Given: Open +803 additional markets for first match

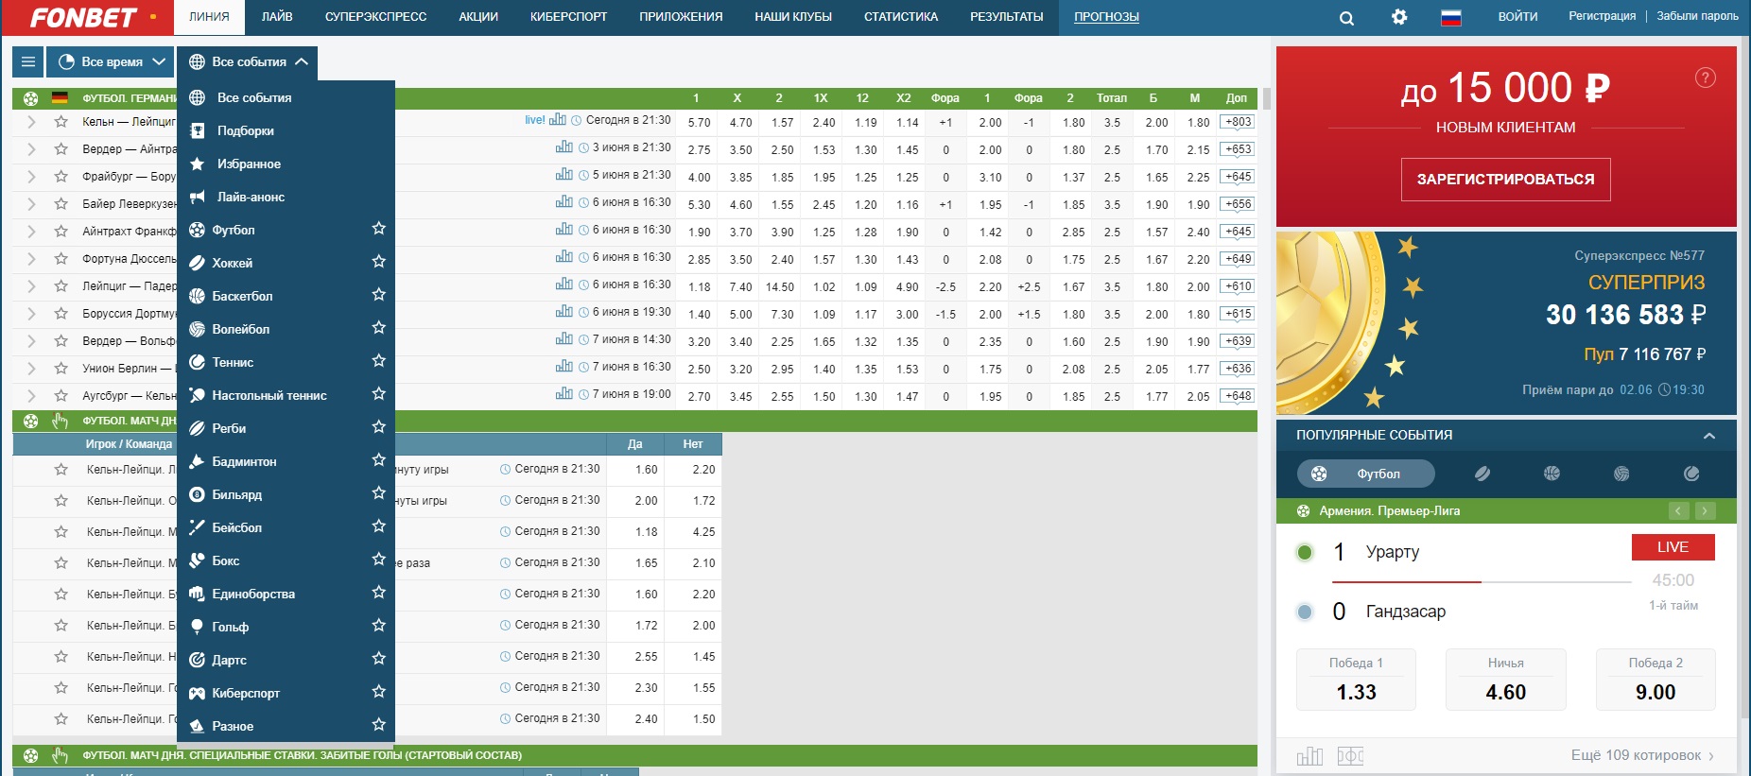Looking at the screenshot, I should (1237, 122).
